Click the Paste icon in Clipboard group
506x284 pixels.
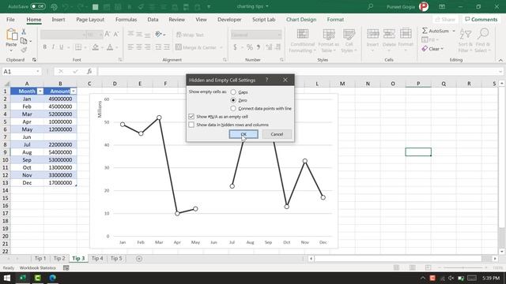point(12,35)
